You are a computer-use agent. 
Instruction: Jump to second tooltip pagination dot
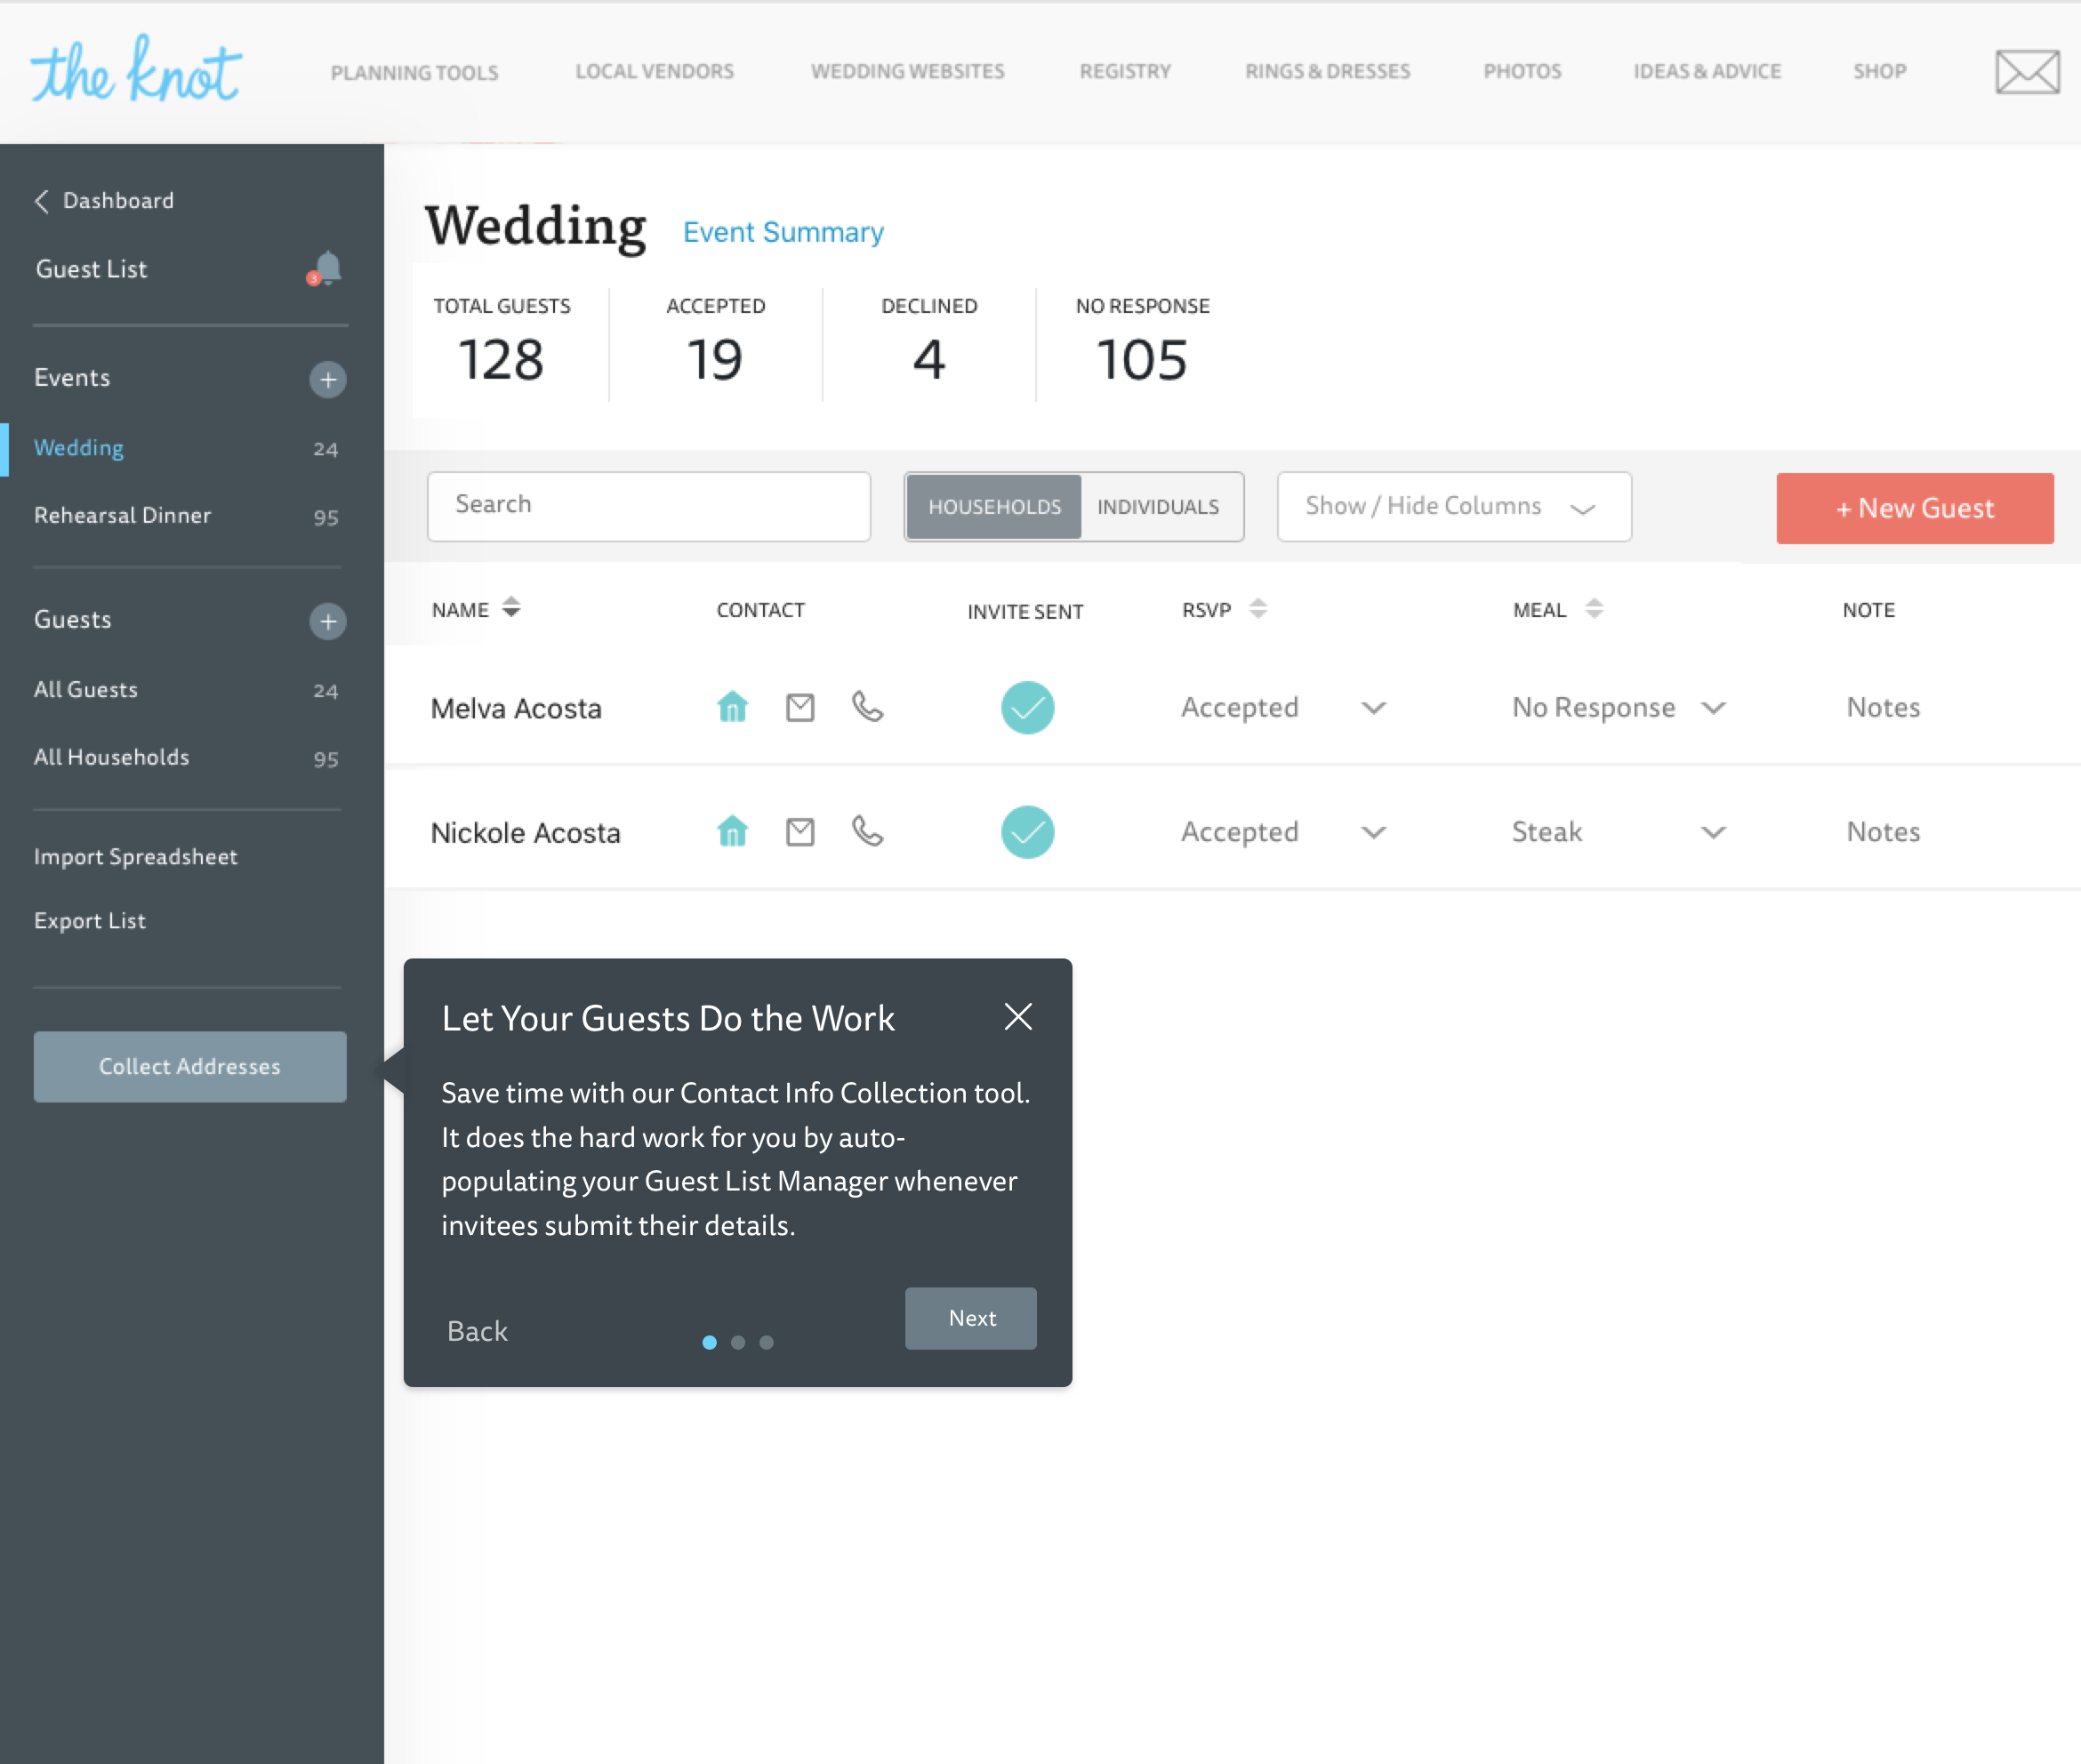(x=738, y=1342)
